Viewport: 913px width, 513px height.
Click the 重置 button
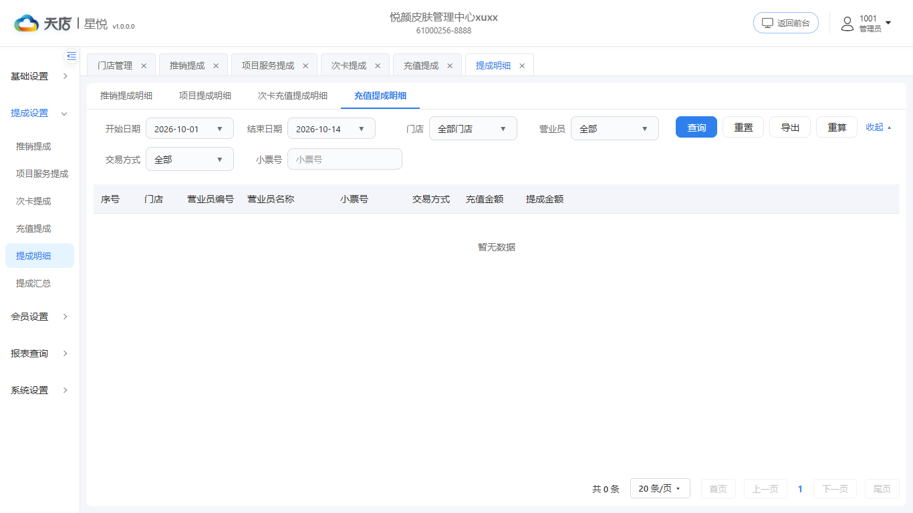pyautogui.click(x=743, y=127)
